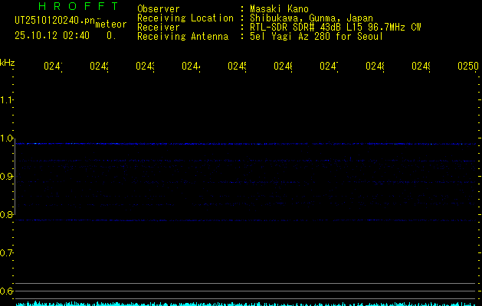
Task: Select the 0.6 frequency axis label
Action: pyautogui.click(x=7, y=291)
